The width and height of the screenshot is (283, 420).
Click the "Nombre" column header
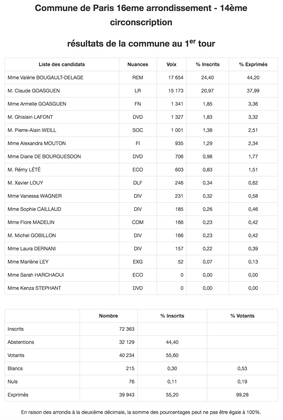point(109,316)
